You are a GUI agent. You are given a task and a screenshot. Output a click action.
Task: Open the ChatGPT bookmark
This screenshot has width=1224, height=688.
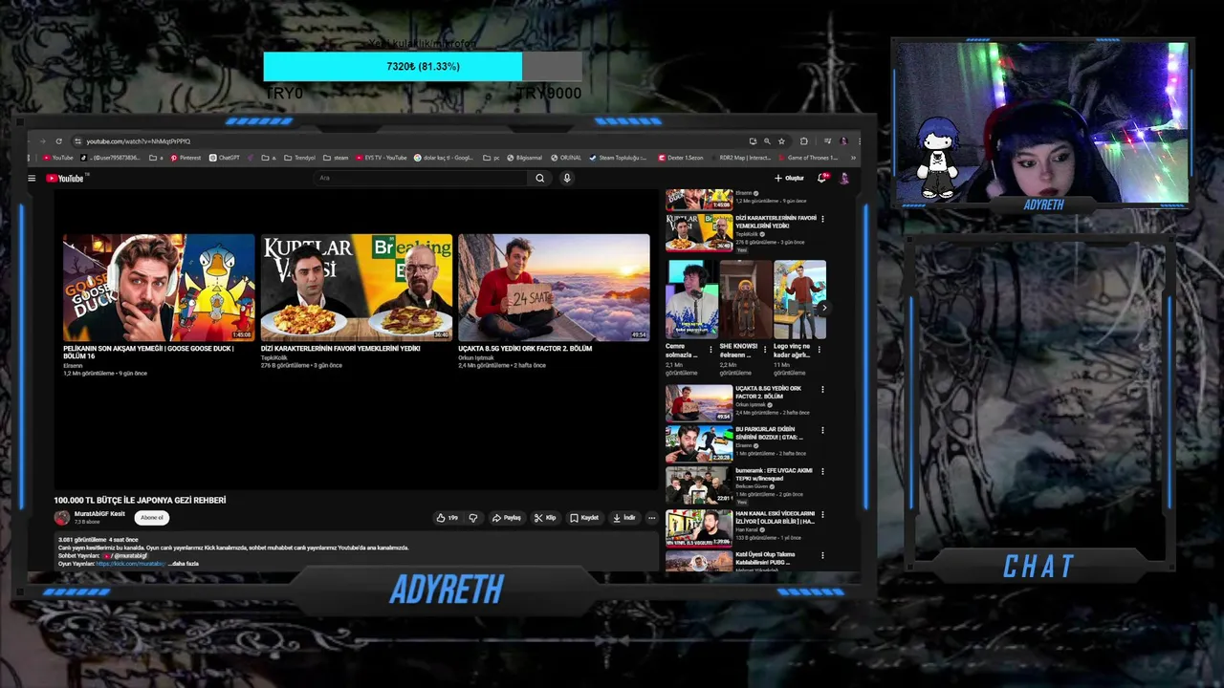coord(225,158)
